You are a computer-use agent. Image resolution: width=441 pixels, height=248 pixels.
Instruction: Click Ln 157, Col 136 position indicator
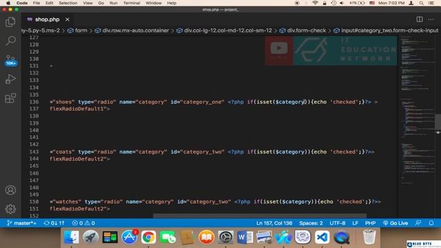[274, 223]
